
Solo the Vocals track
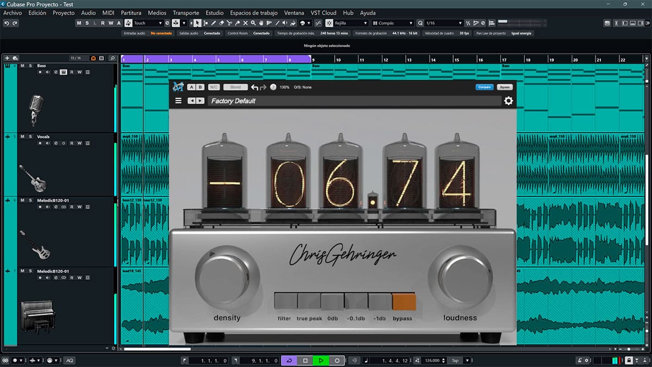click(x=30, y=136)
